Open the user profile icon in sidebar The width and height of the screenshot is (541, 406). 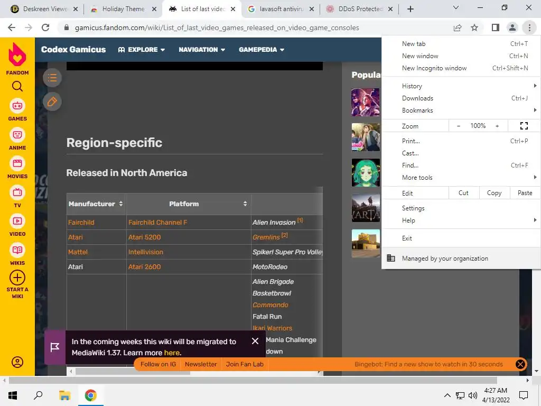point(17,362)
